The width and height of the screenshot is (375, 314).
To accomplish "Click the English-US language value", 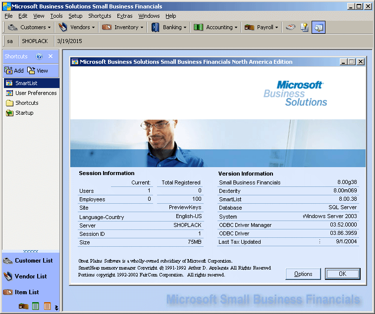I will coord(189,216).
